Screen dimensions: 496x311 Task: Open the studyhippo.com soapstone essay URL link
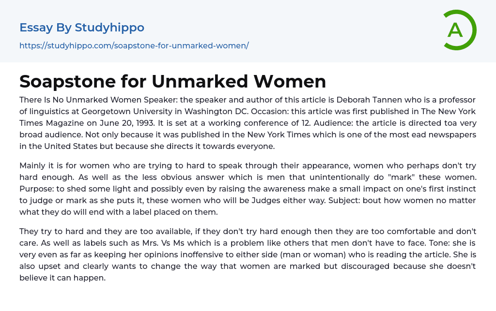coord(134,46)
